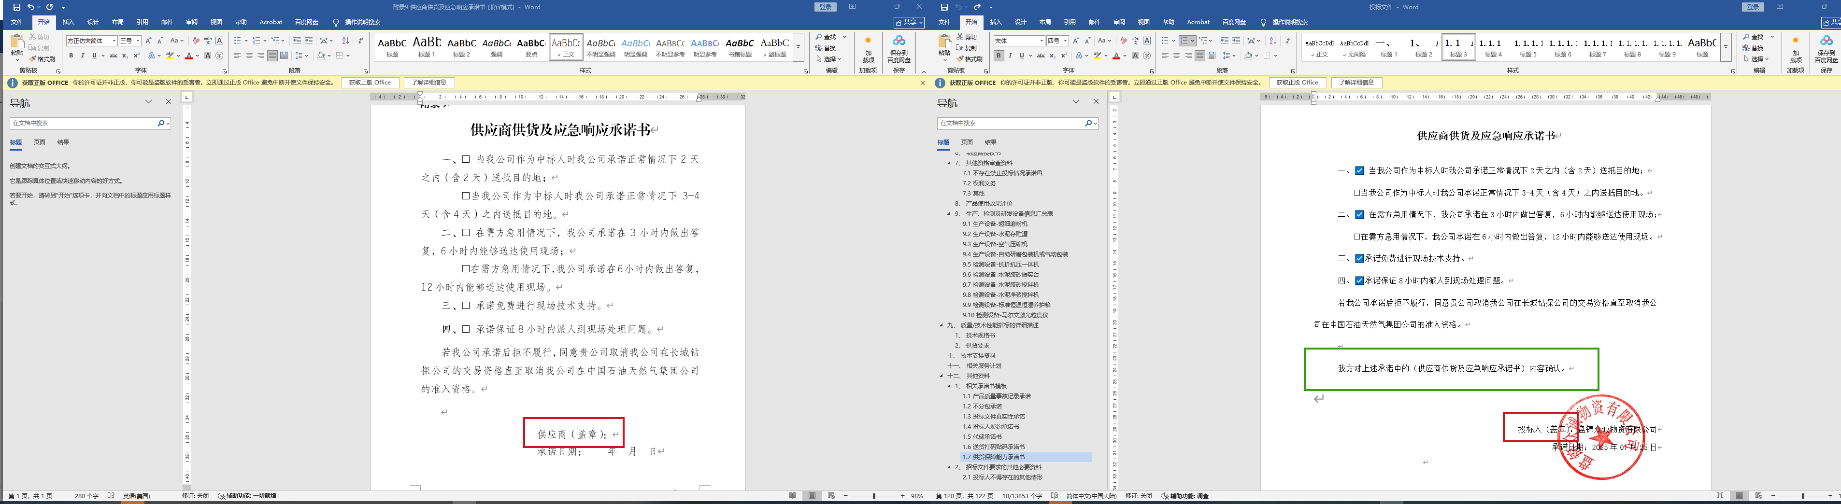Show paragraph marks in the left window
This screenshot has width=1841, height=504.
point(360,41)
